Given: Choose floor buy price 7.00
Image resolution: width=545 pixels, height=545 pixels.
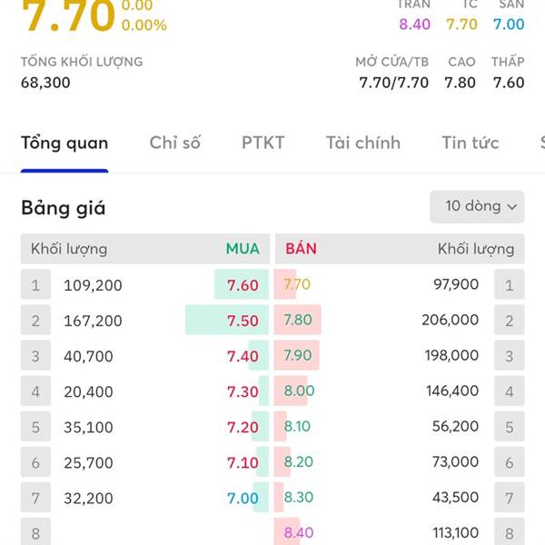Looking at the screenshot, I should click(243, 498).
